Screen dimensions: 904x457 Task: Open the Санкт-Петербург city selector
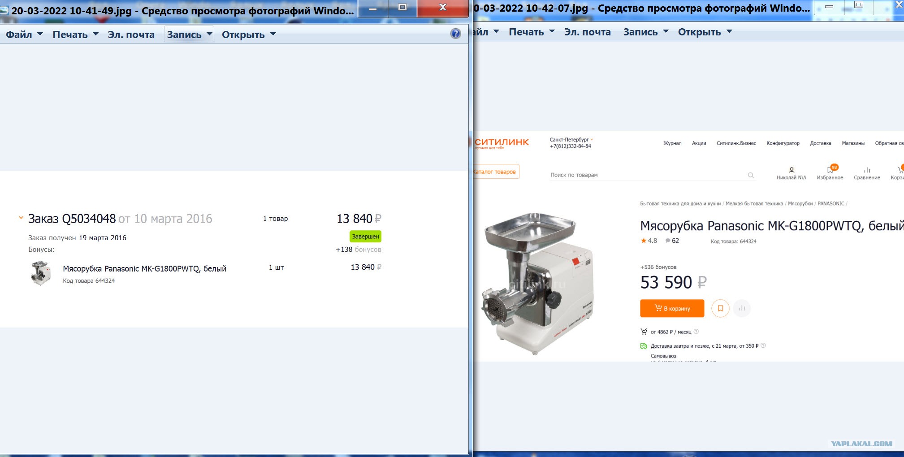pos(571,140)
